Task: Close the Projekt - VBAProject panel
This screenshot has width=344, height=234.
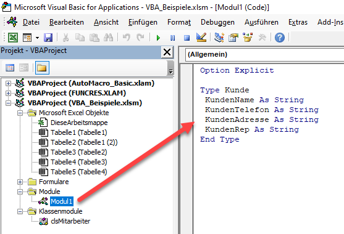Action: point(167,52)
